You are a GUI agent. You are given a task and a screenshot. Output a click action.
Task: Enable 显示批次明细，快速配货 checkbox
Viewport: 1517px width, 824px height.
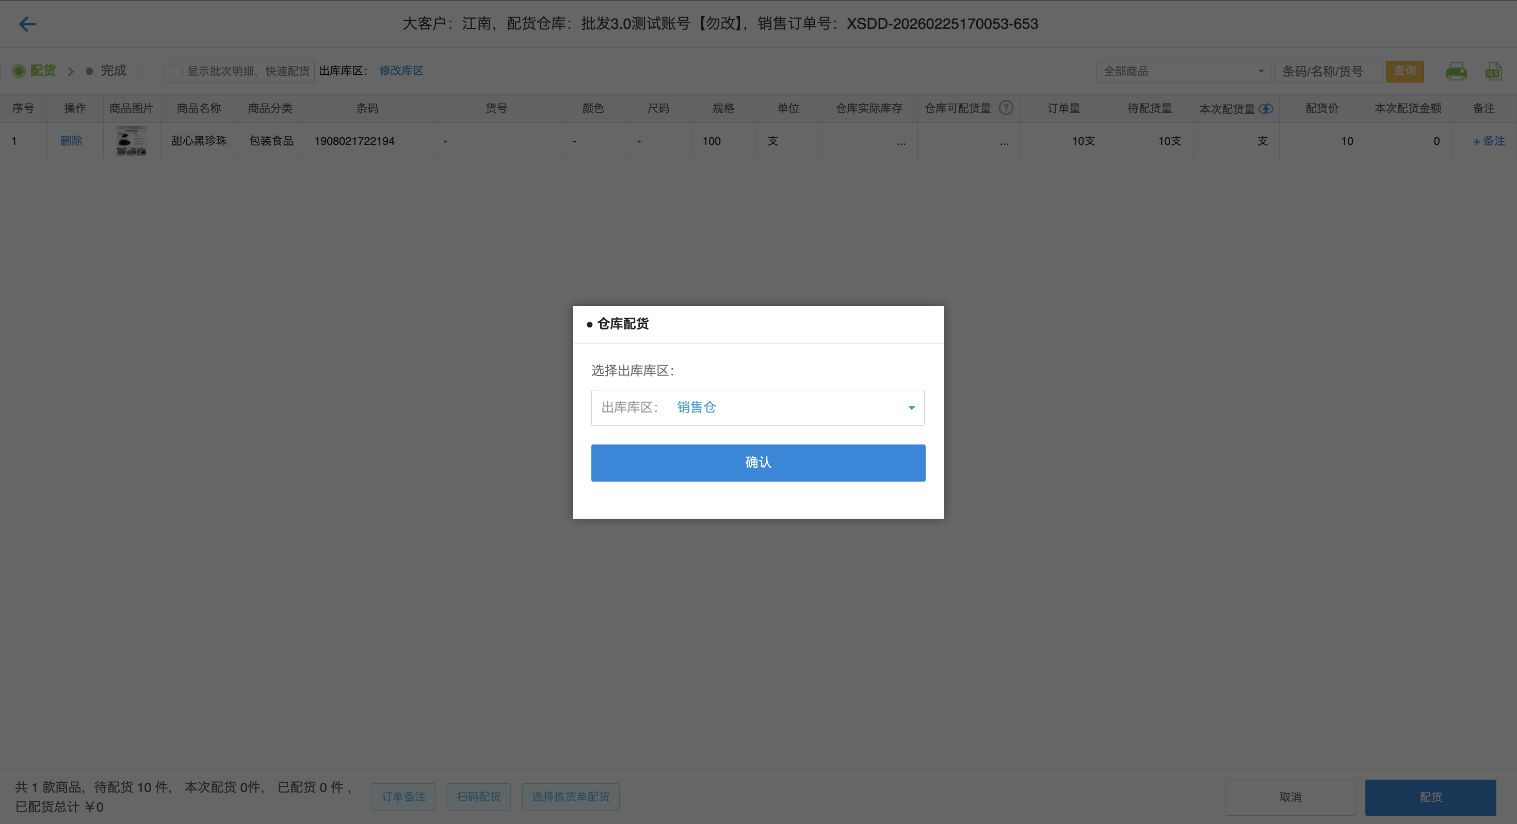[x=176, y=72]
